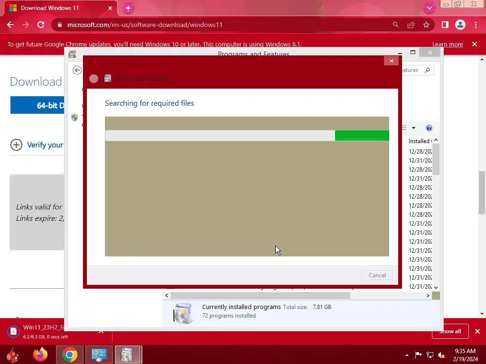Image resolution: width=486 pixels, height=364 pixels.
Task: Click the zoom magnifier icon in address bar
Action: [395, 25]
